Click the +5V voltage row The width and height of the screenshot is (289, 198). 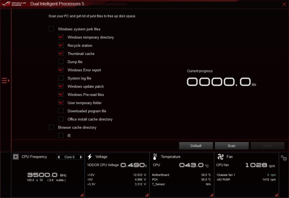117,180
